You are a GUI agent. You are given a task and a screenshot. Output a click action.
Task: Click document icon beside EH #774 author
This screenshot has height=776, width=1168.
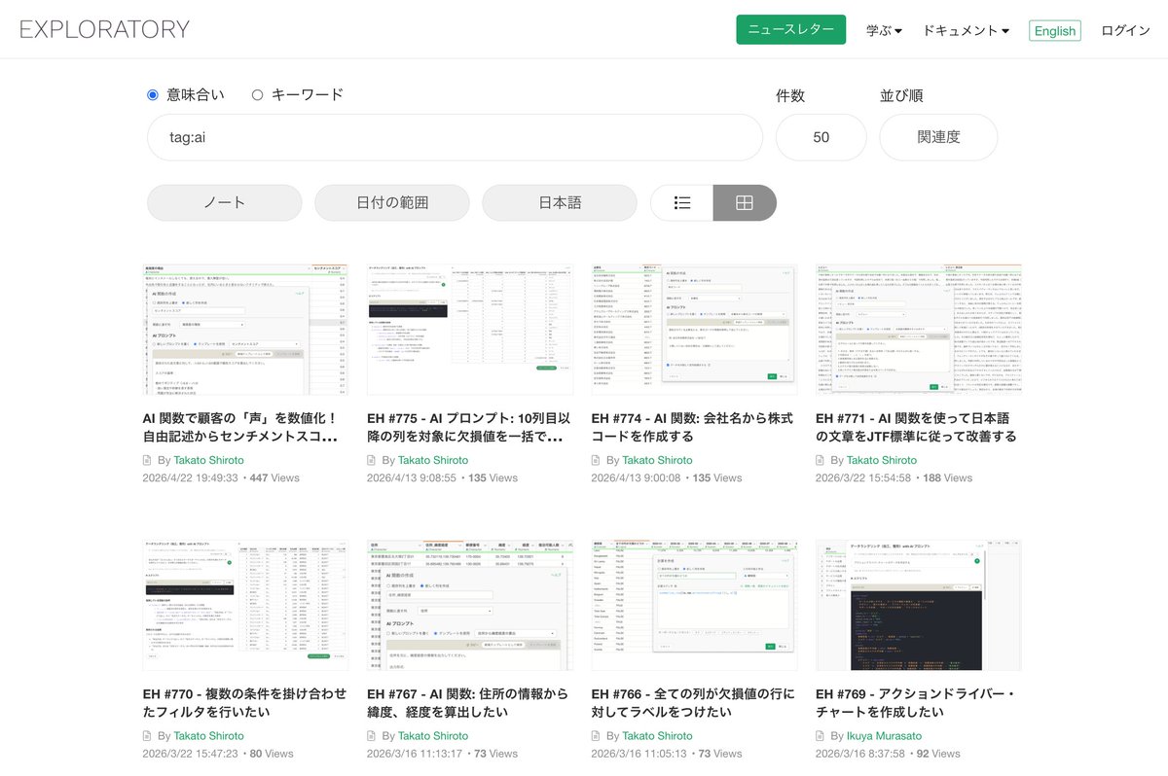click(596, 460)
